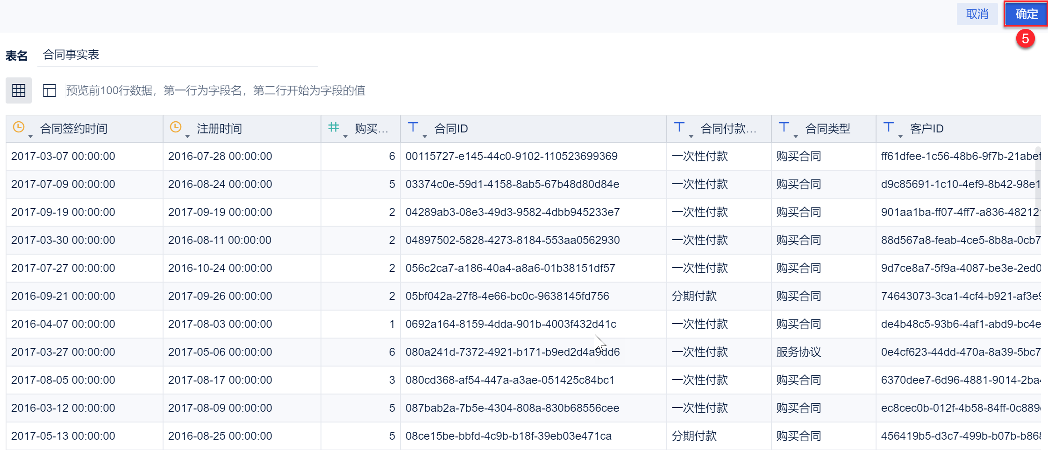Switch to field layout view icon
Screen dimensions: 1048x450
[x=50, y=90]
